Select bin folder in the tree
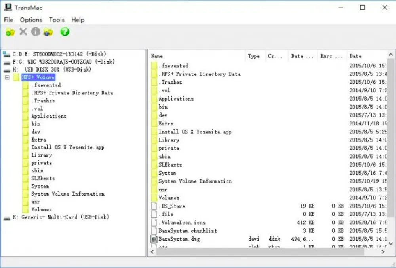 [36, 124]
